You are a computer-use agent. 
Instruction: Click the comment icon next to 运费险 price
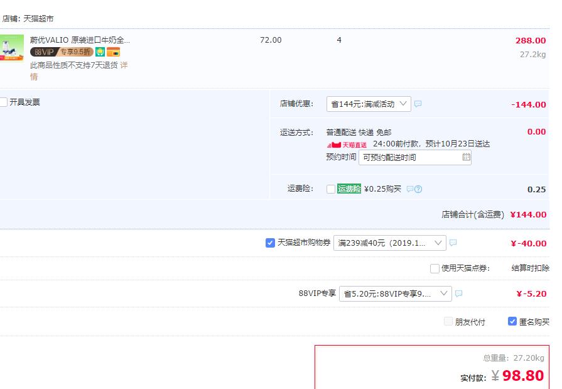[409, 189]
